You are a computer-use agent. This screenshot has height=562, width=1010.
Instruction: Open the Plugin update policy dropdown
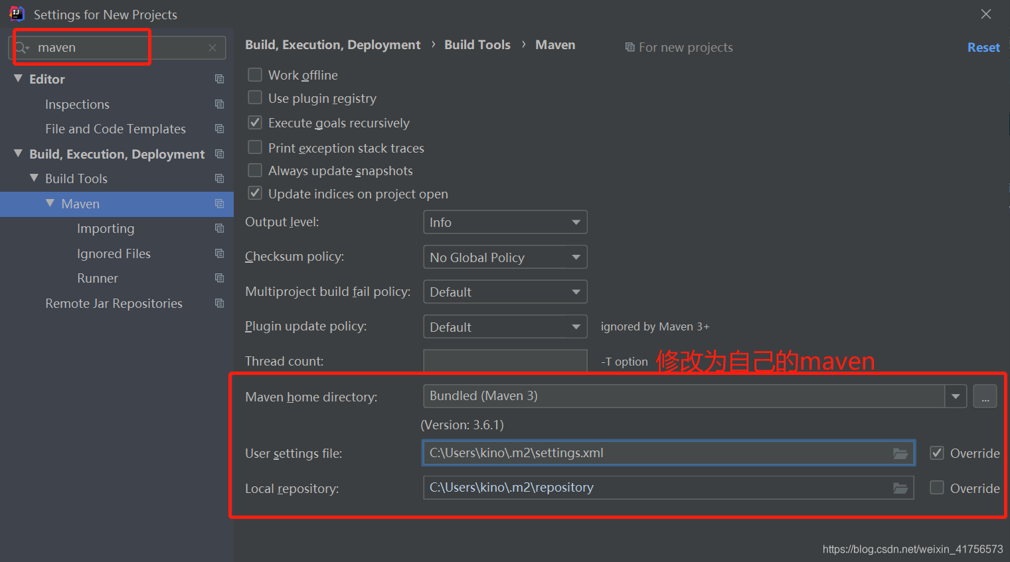click(x=505, y=326)
